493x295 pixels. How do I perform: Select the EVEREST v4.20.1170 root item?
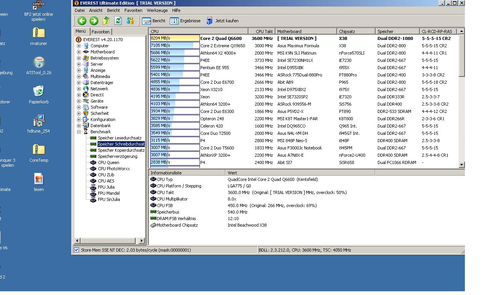pos(99,40)
